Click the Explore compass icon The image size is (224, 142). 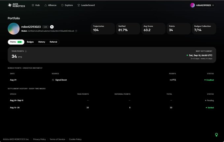[x=62, y=5]
